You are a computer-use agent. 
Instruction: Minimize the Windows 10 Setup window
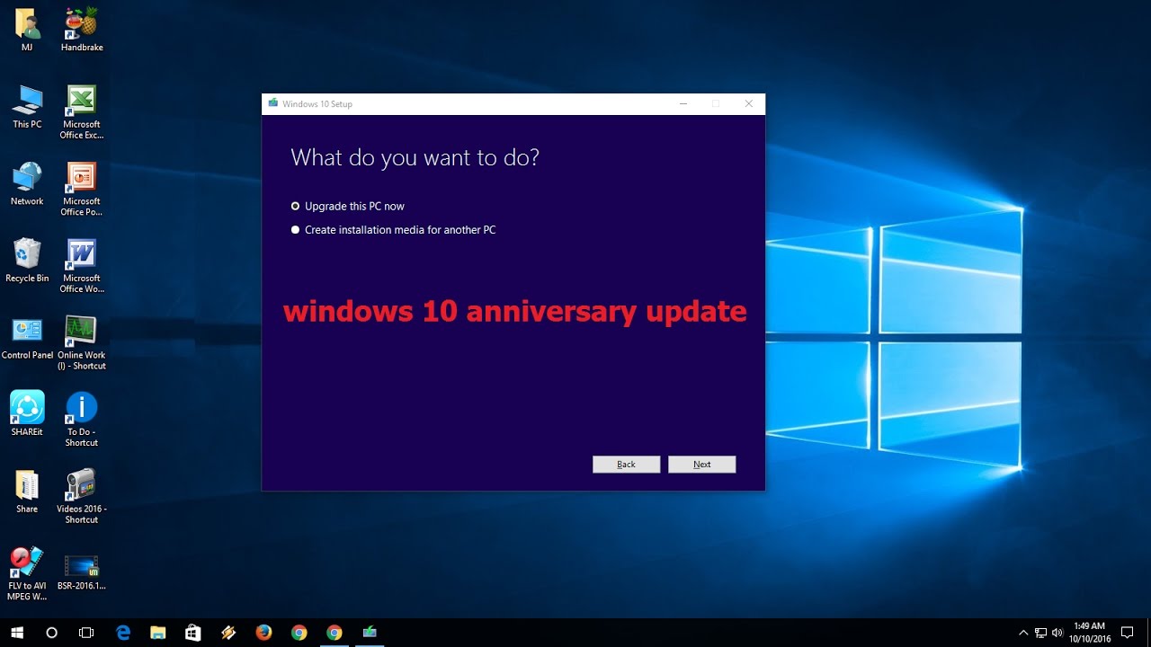683,103
